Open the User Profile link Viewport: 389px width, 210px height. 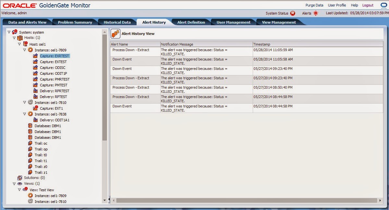tap(337, 5)
